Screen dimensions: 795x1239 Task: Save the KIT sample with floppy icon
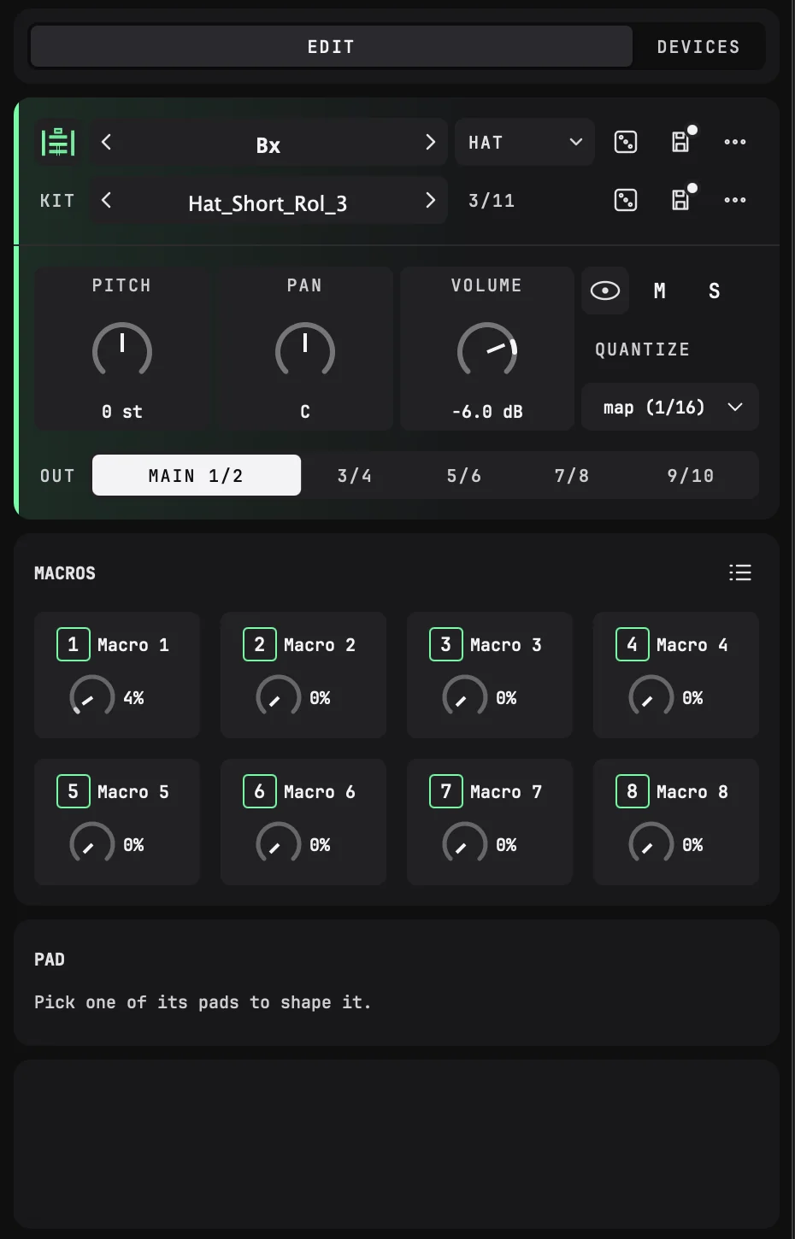point(680,200)
